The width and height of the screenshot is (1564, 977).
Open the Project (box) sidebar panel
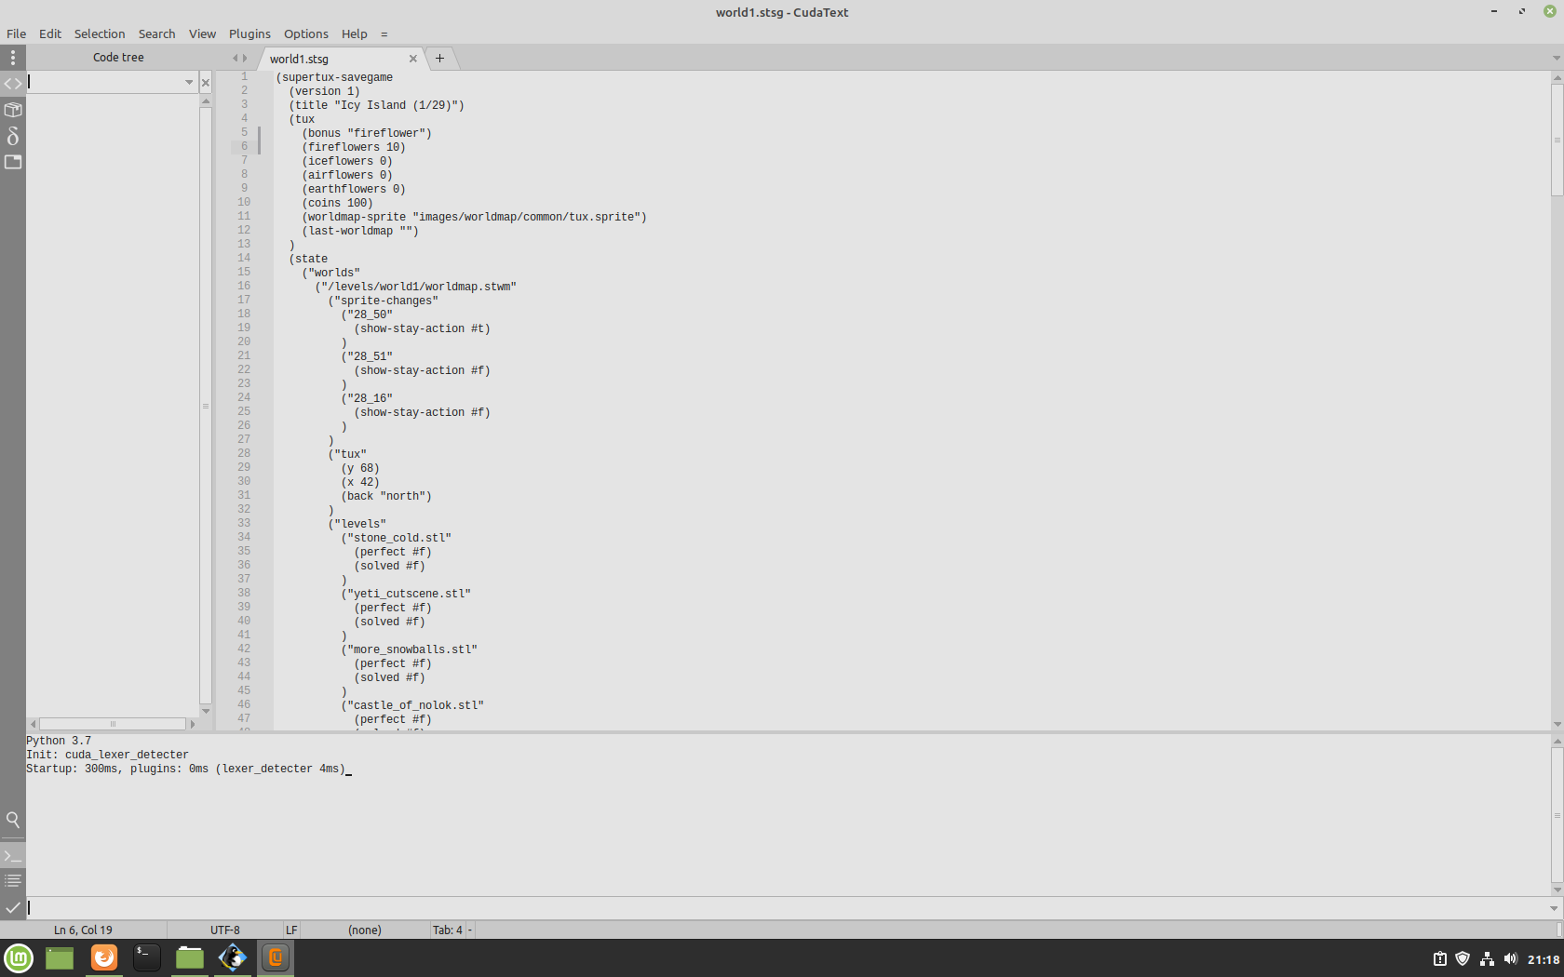click(13, 110)
